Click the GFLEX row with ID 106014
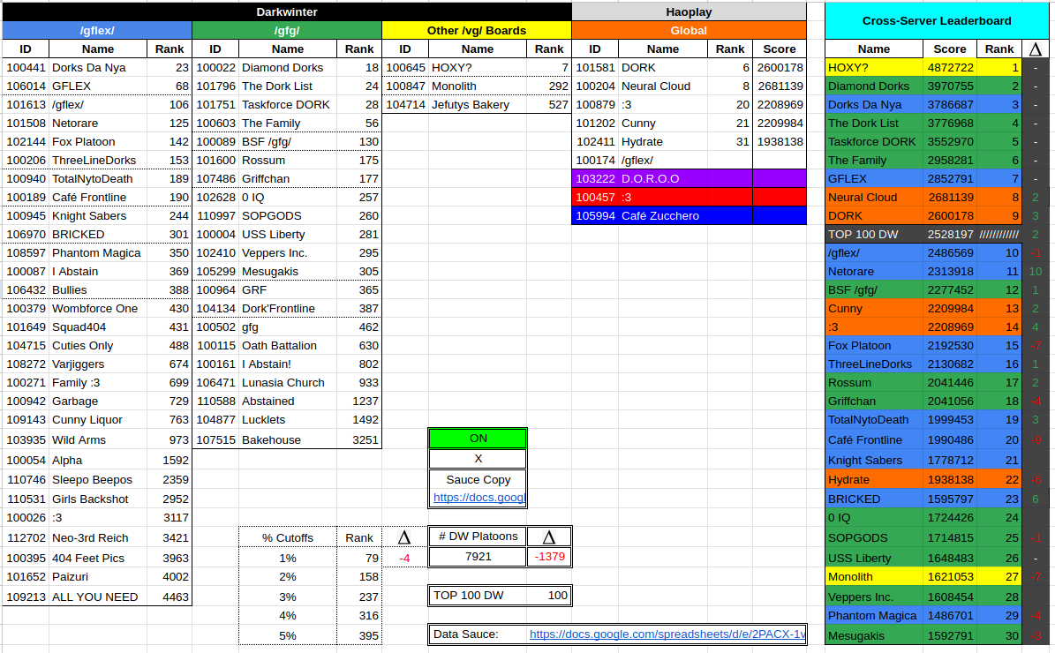This screenshot has width=1055, height=653. [97, 86]
